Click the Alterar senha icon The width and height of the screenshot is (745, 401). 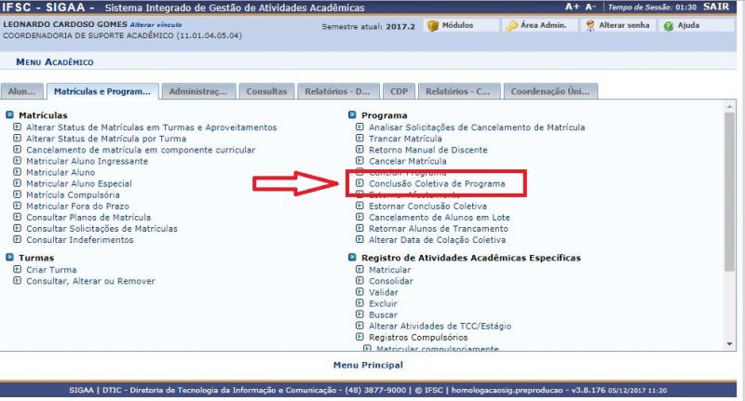point(589,26)
